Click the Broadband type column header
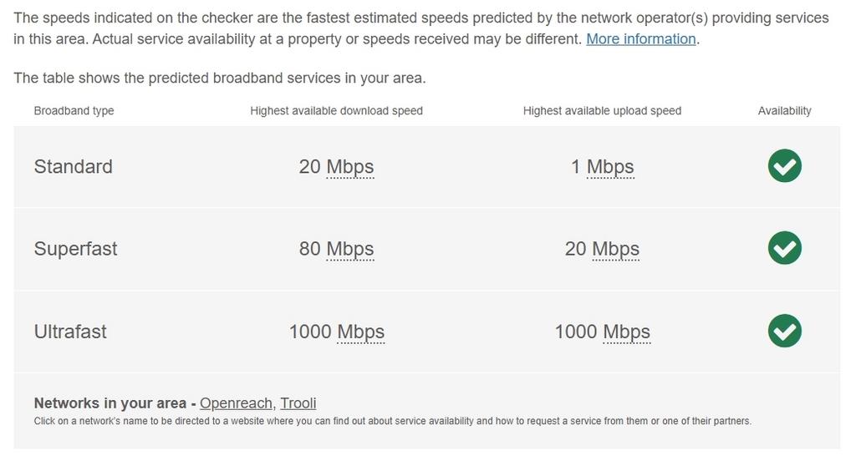 (74, 111)
